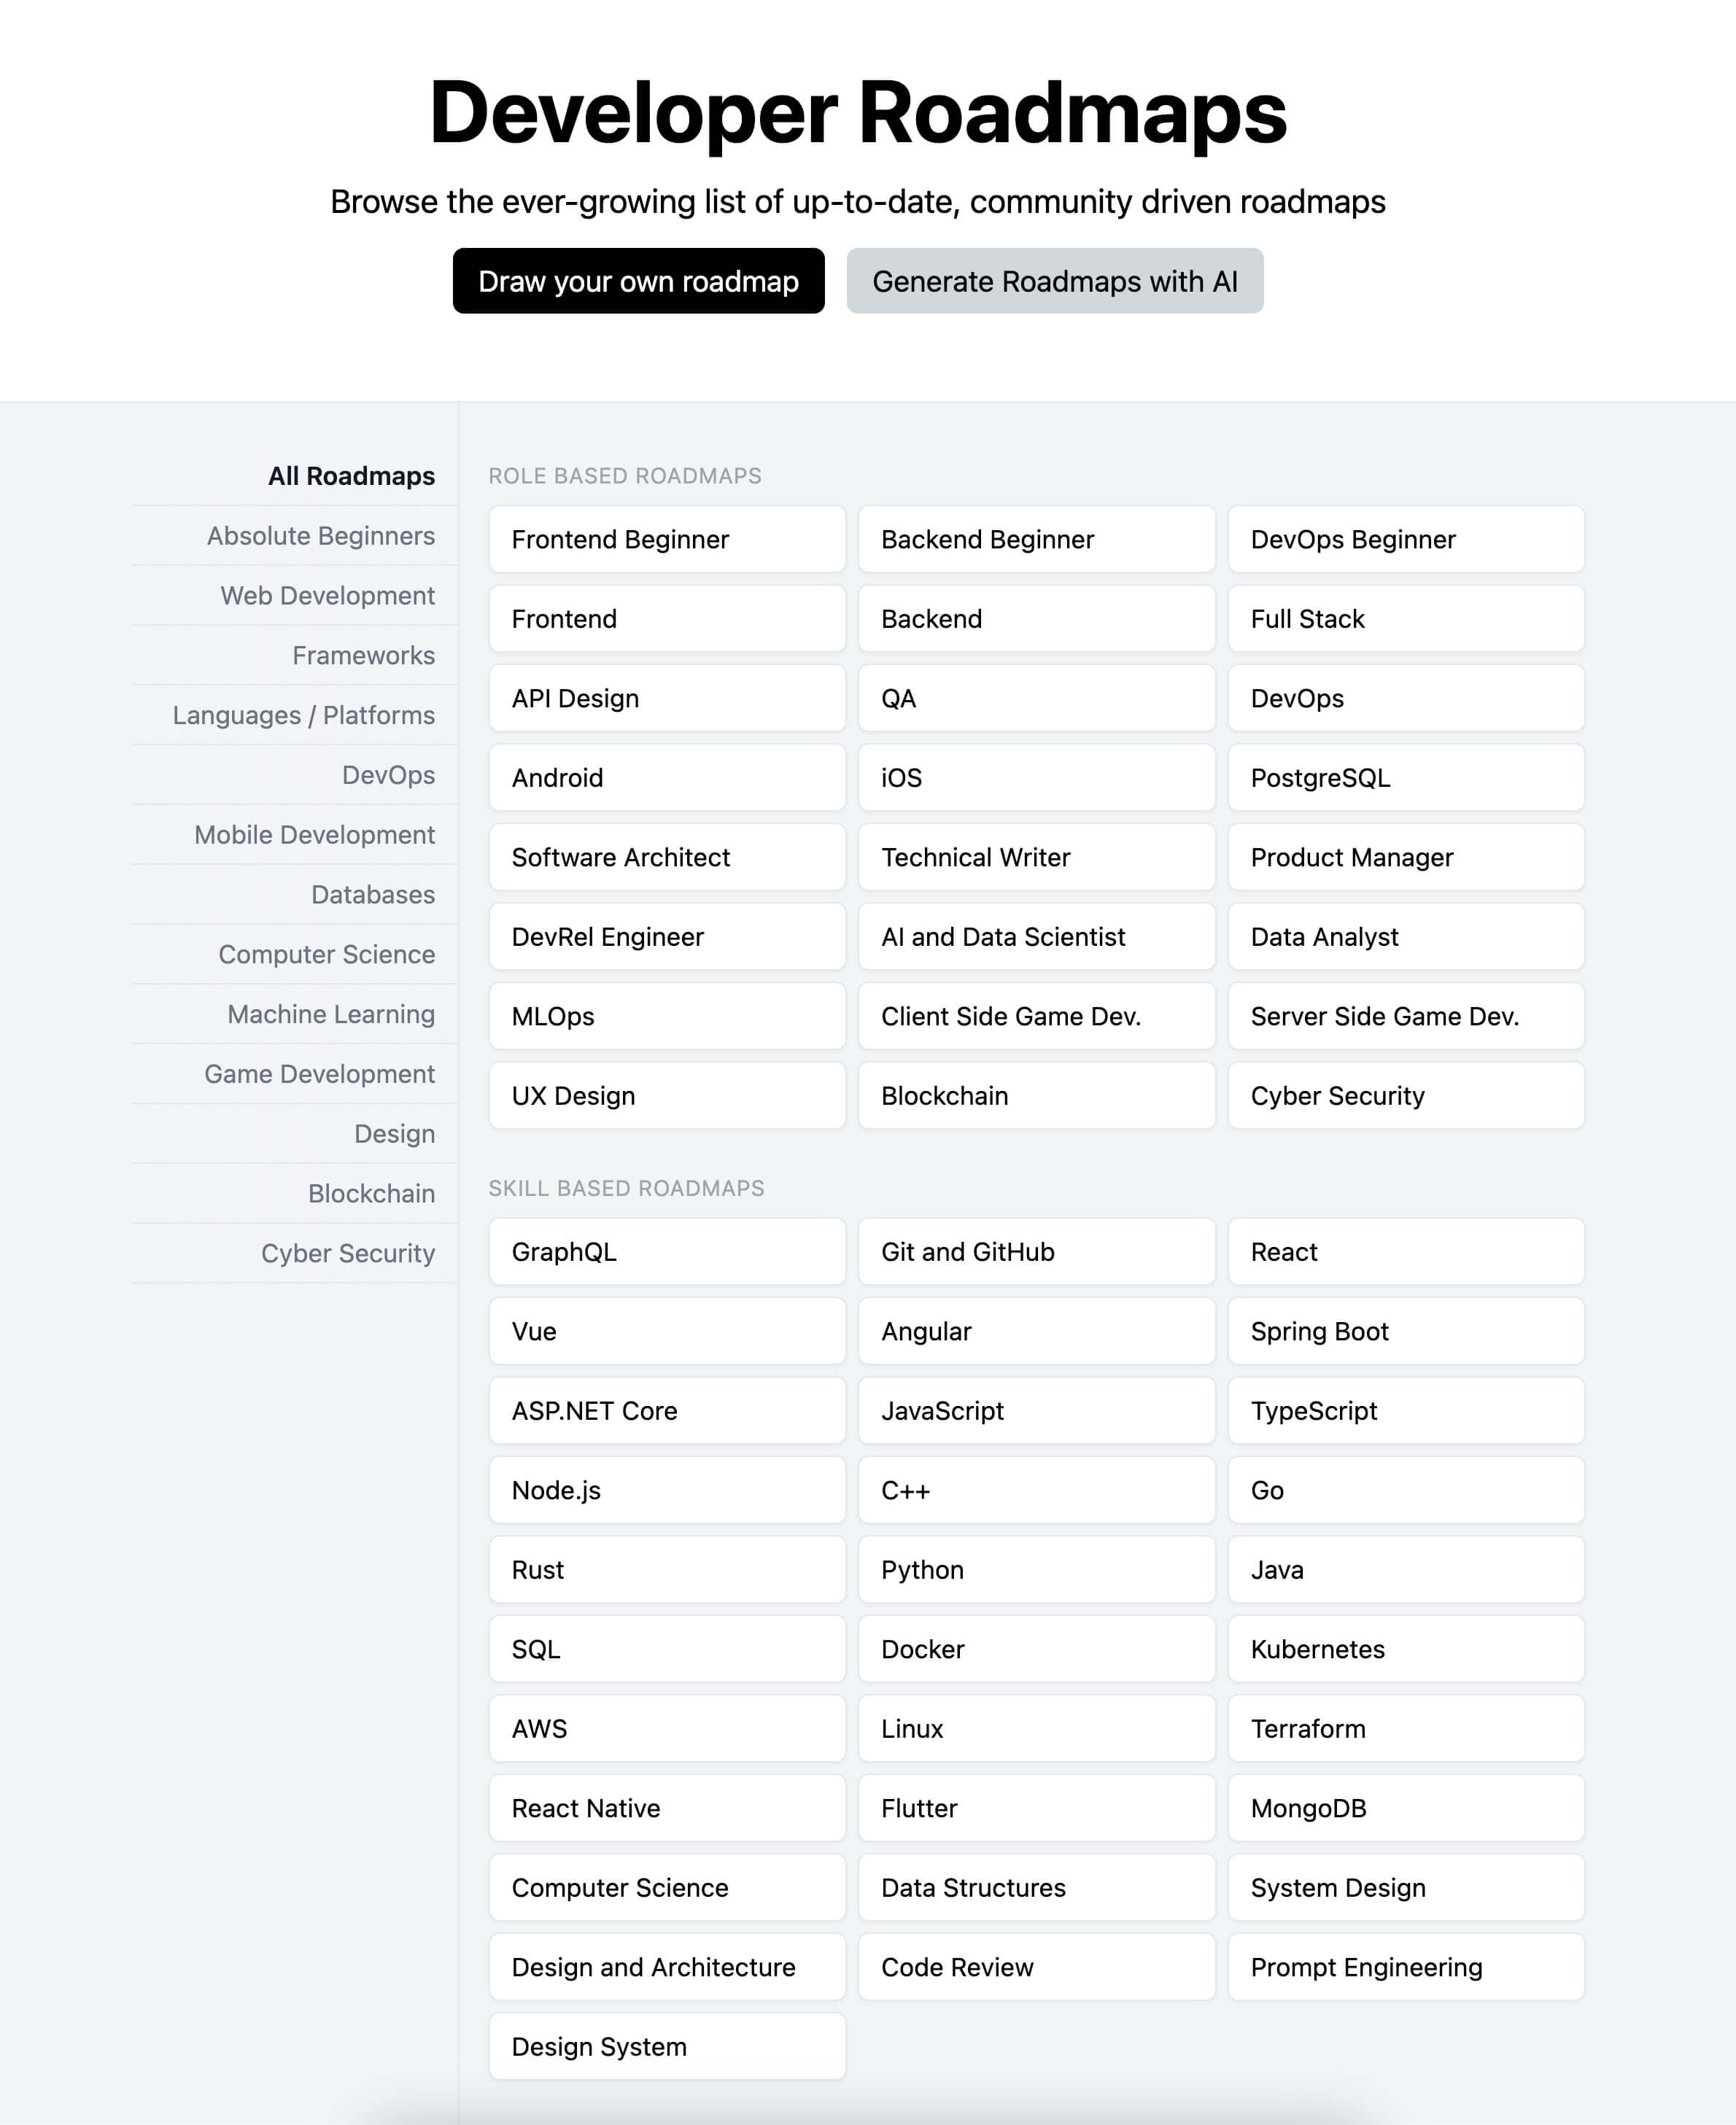Select the Game Development category filter
1736x2125 pixels.
pos(319,1073)
